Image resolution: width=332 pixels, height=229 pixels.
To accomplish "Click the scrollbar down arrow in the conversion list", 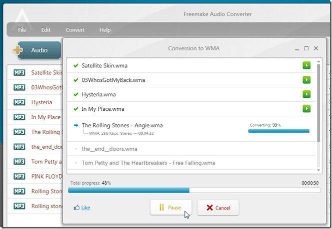I will [x=318, y=170].
